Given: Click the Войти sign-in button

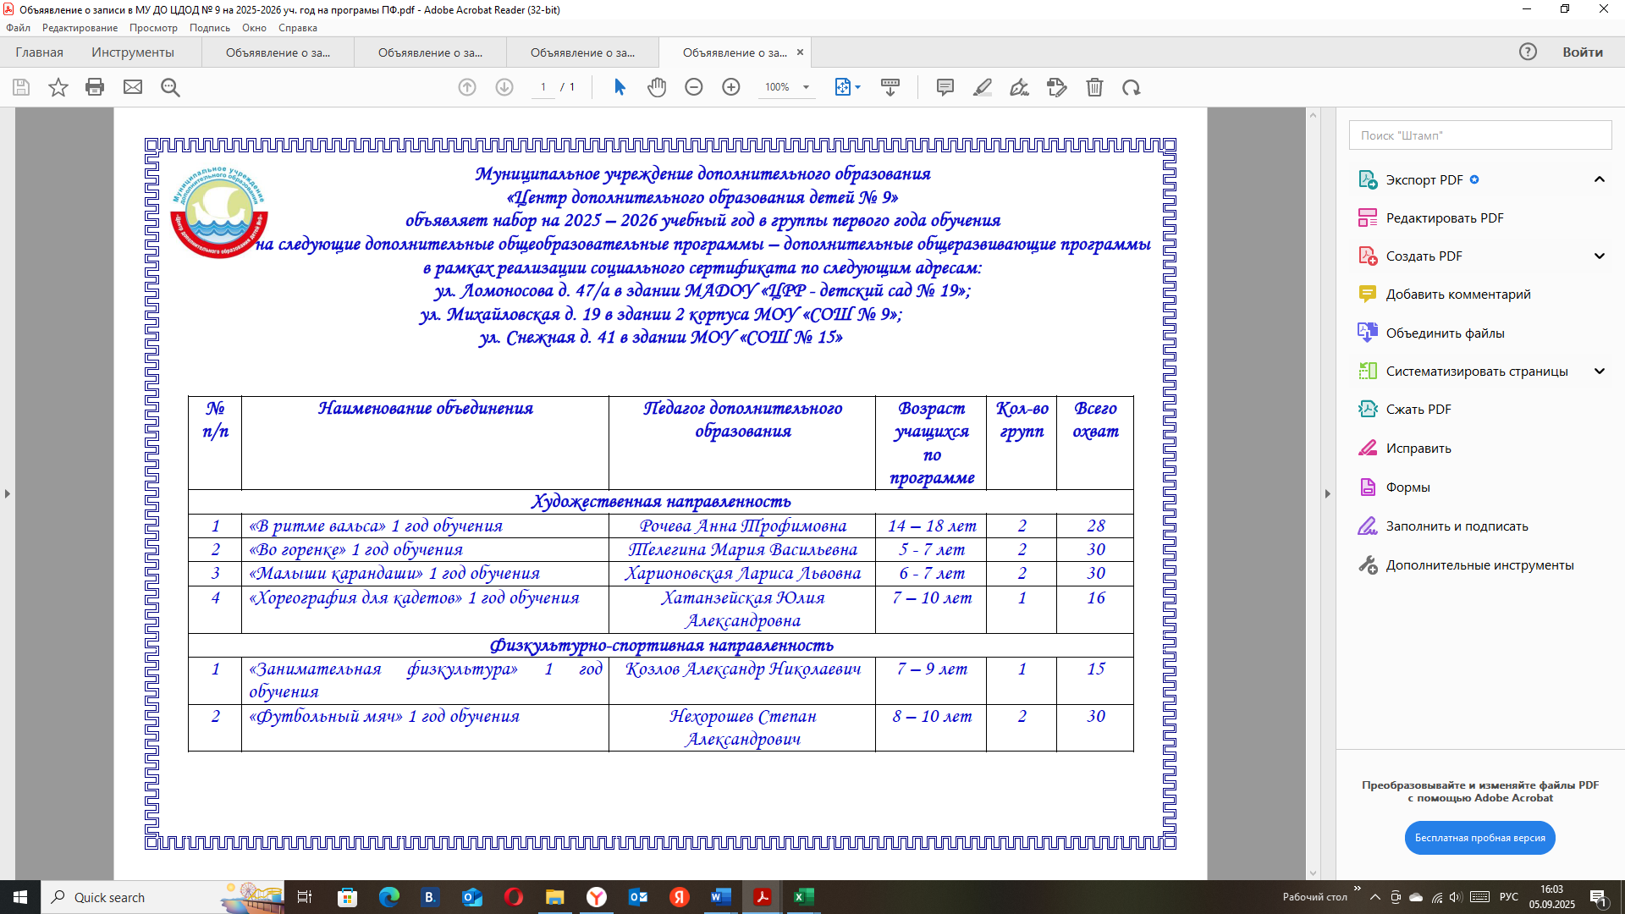Looking at the screenshot, I should [1582, 52].
